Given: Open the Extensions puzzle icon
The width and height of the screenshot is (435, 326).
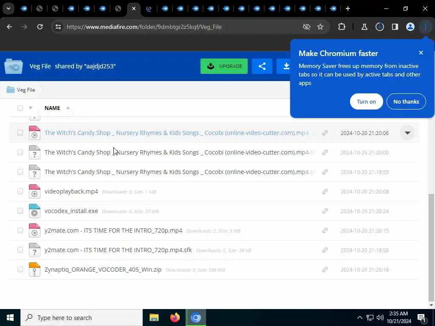Looking at the screenshot, I should 342,27.
